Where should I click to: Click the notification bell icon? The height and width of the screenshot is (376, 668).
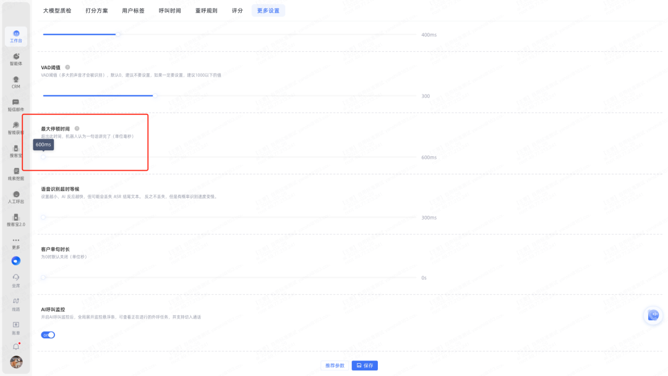tap(16, 346)
